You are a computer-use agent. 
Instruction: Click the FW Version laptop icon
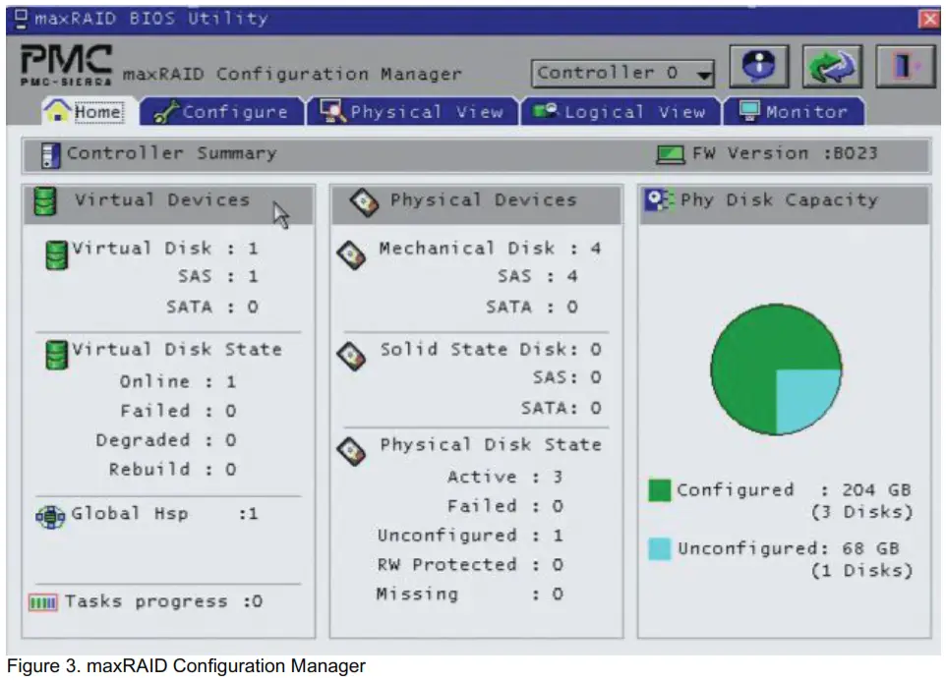click(x=670, y=155)
